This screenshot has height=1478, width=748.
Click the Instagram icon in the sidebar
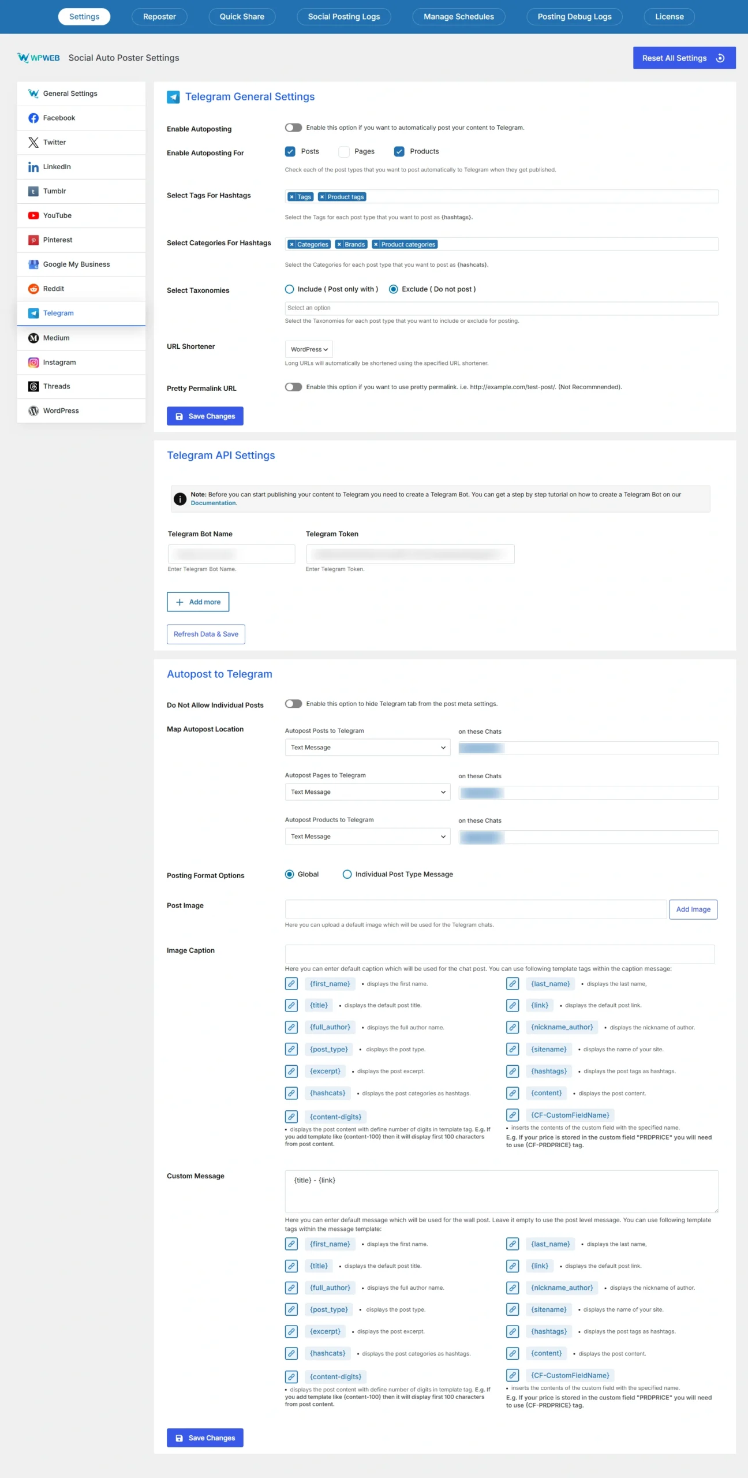click(33, 362)
